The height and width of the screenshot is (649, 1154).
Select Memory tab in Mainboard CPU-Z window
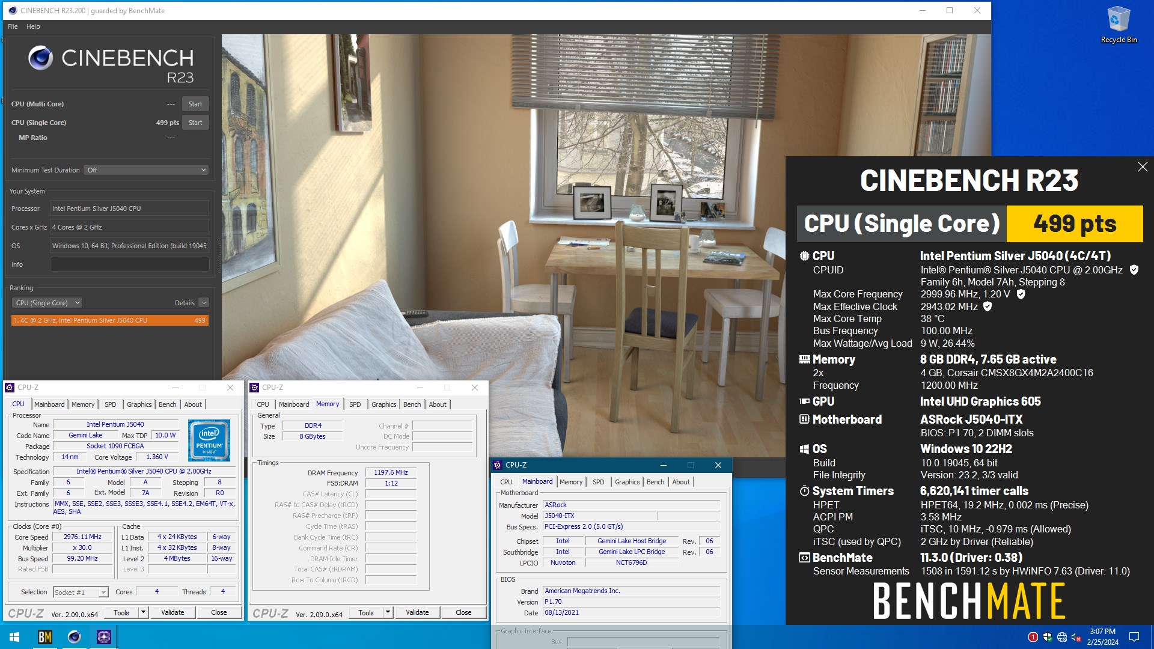coord(571,482)
